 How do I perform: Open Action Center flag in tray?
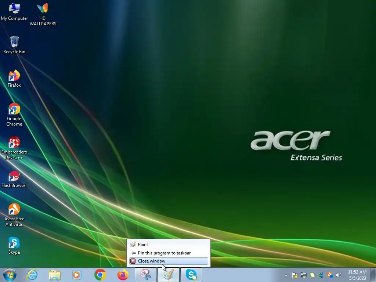(295, 275)
